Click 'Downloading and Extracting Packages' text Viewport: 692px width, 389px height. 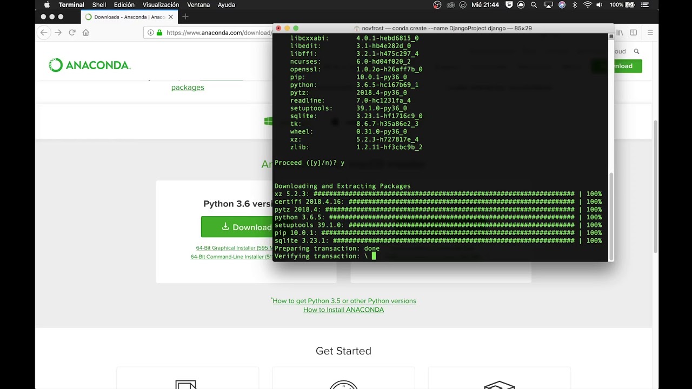(x=343, y=186)
